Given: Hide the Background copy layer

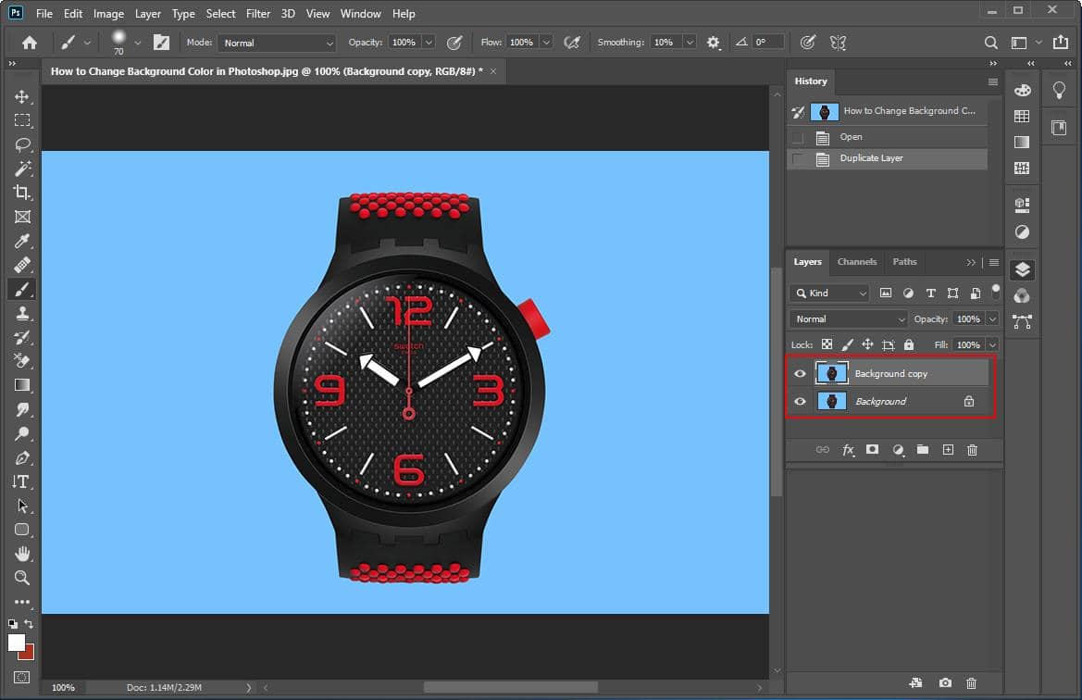Looking at the screenshot, I should 799,373.
